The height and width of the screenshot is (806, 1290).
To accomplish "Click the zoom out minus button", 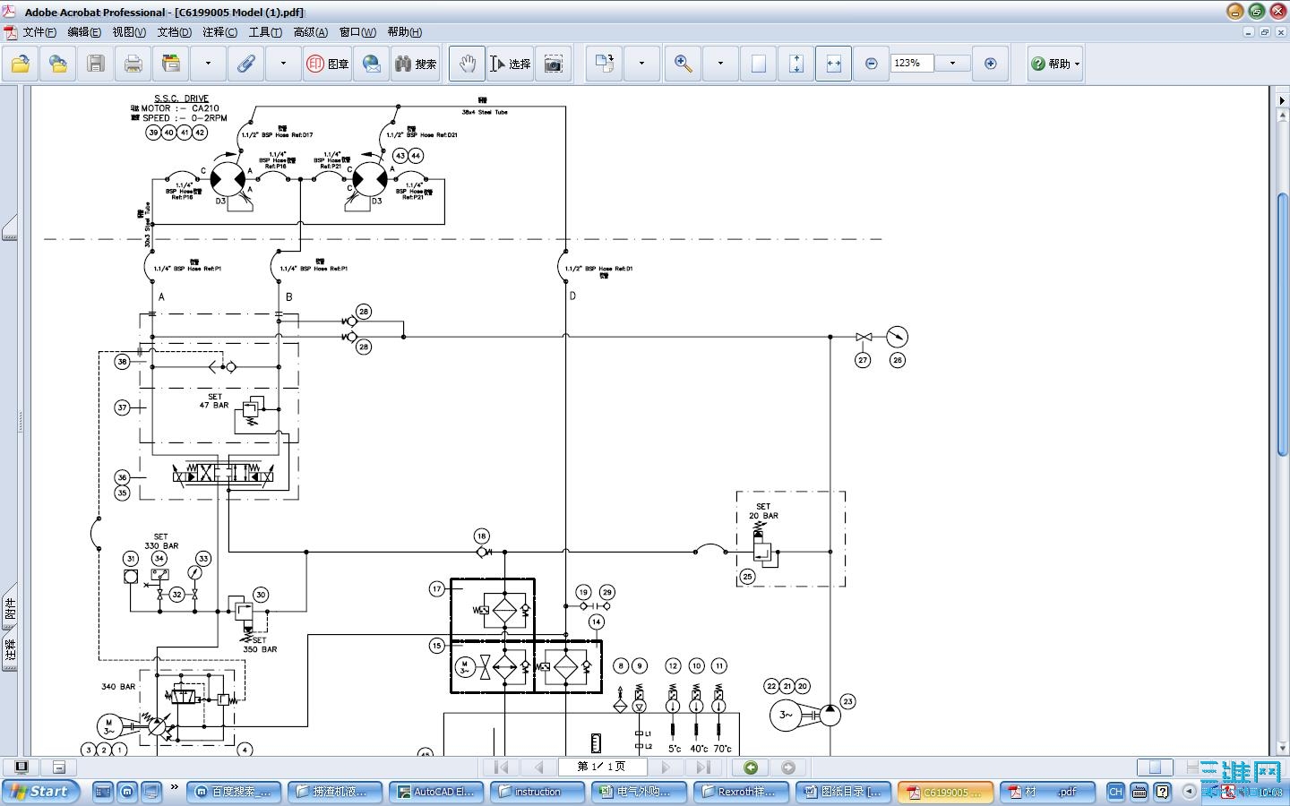I will [871, 64].
